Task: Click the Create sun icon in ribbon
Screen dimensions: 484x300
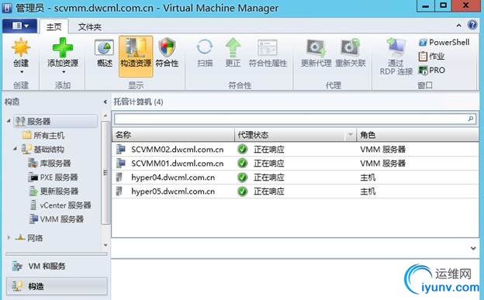Action: [21, 47]
